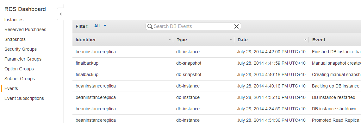Viewport: 361px width, 123px height.
Task: Click db-snapshot type in 4:41:59 PM row
Action: pos(189,63)
